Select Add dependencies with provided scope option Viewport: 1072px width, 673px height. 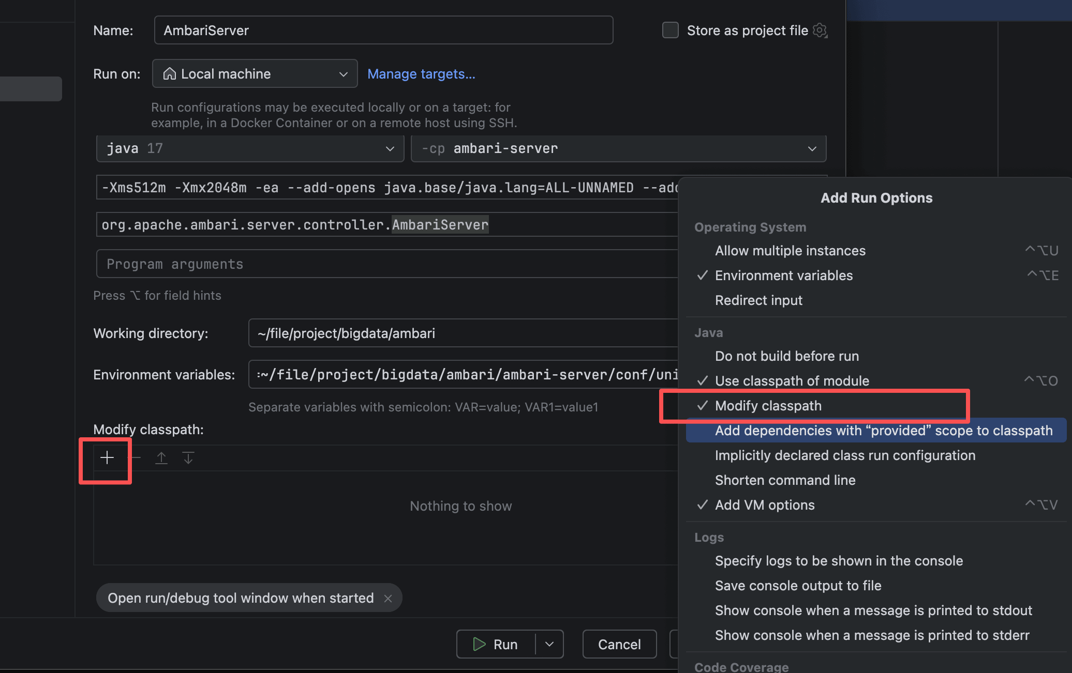(x=883, y=431)
